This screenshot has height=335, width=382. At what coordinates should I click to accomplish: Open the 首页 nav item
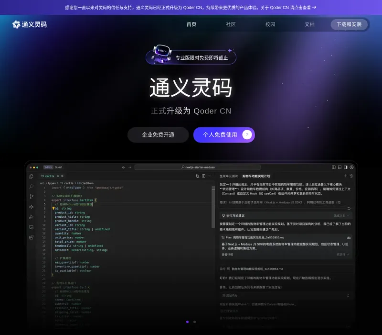(191, 24)
